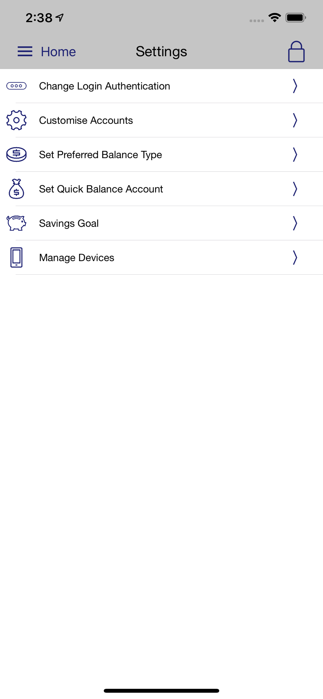Select the Savings Goal menu entry
323x699 pixels.
point(161,223)
